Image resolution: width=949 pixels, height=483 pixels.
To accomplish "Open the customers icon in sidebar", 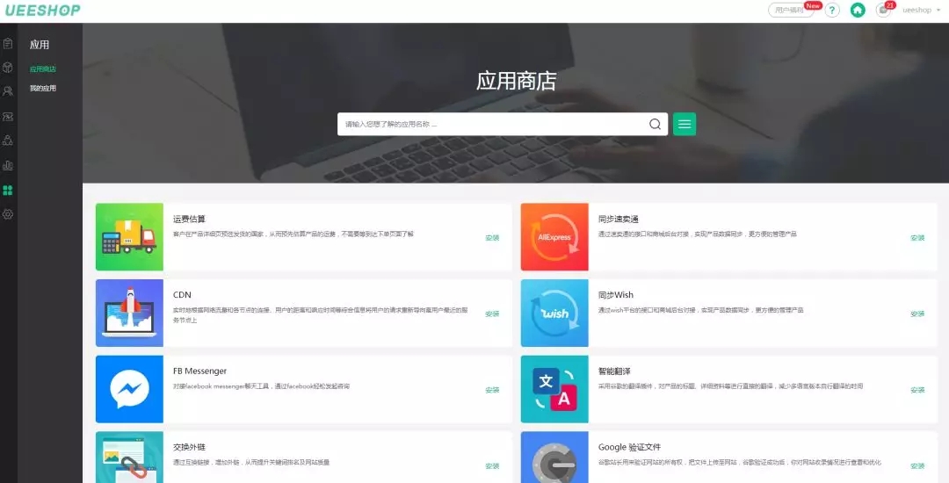I will tap(8, 91).
